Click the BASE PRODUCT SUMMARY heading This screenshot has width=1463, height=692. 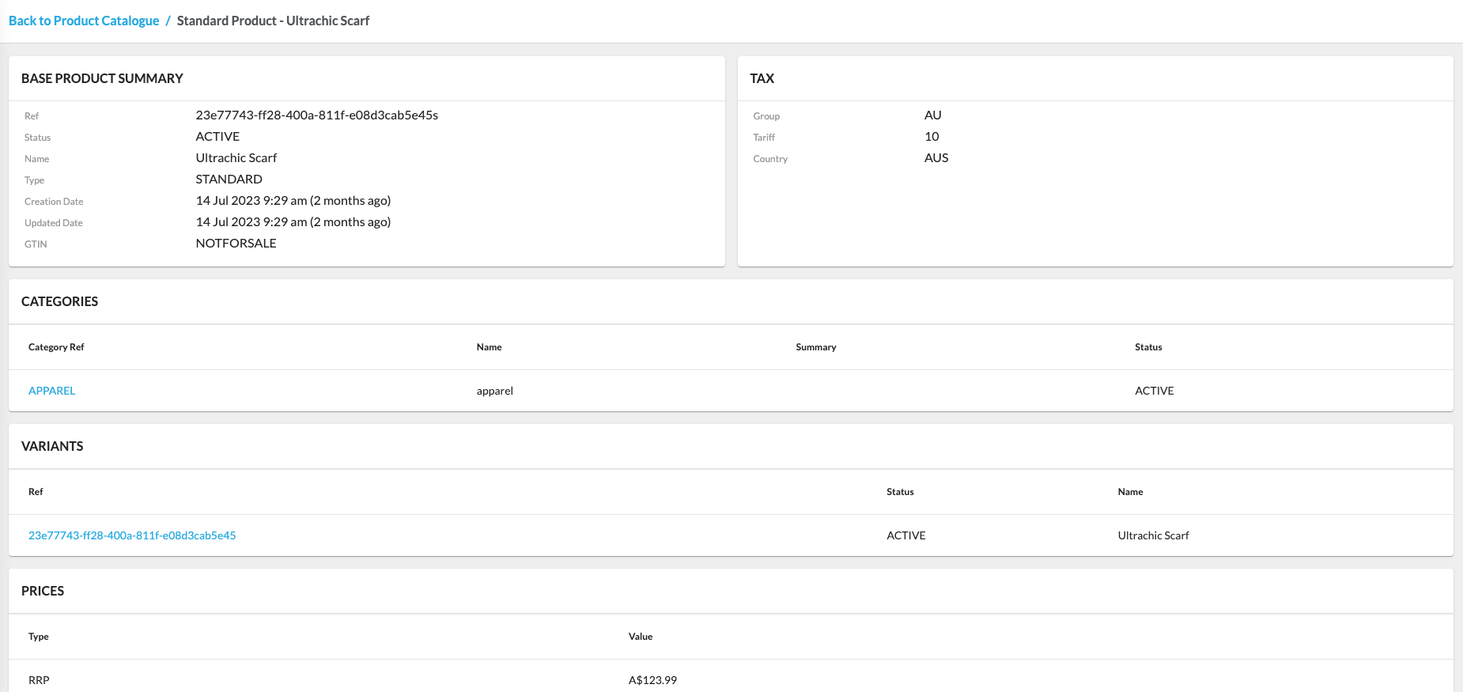[102, 78]
